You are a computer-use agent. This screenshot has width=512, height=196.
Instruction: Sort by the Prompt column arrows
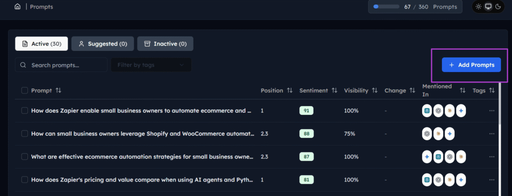tap(58, 90)
